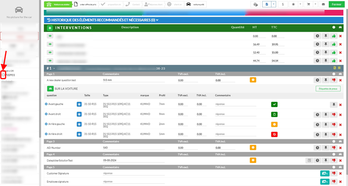
Task: Pin the 54.14 intervention row
Action: coord(325,61)
